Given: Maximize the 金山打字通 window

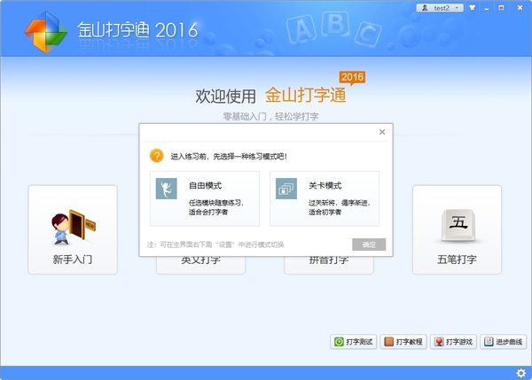Looking at the screenshot, I should 501,8.
